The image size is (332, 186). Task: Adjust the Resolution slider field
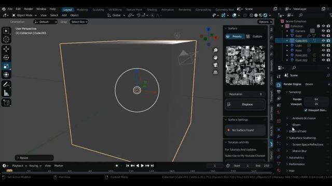245,94
